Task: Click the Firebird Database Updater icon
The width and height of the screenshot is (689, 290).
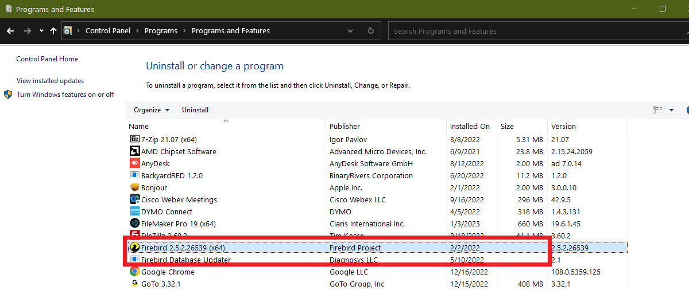Action: [135, 260]
